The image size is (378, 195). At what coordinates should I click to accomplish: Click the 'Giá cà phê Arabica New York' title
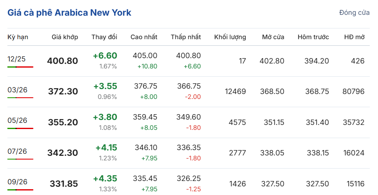(x=69, y=13)
